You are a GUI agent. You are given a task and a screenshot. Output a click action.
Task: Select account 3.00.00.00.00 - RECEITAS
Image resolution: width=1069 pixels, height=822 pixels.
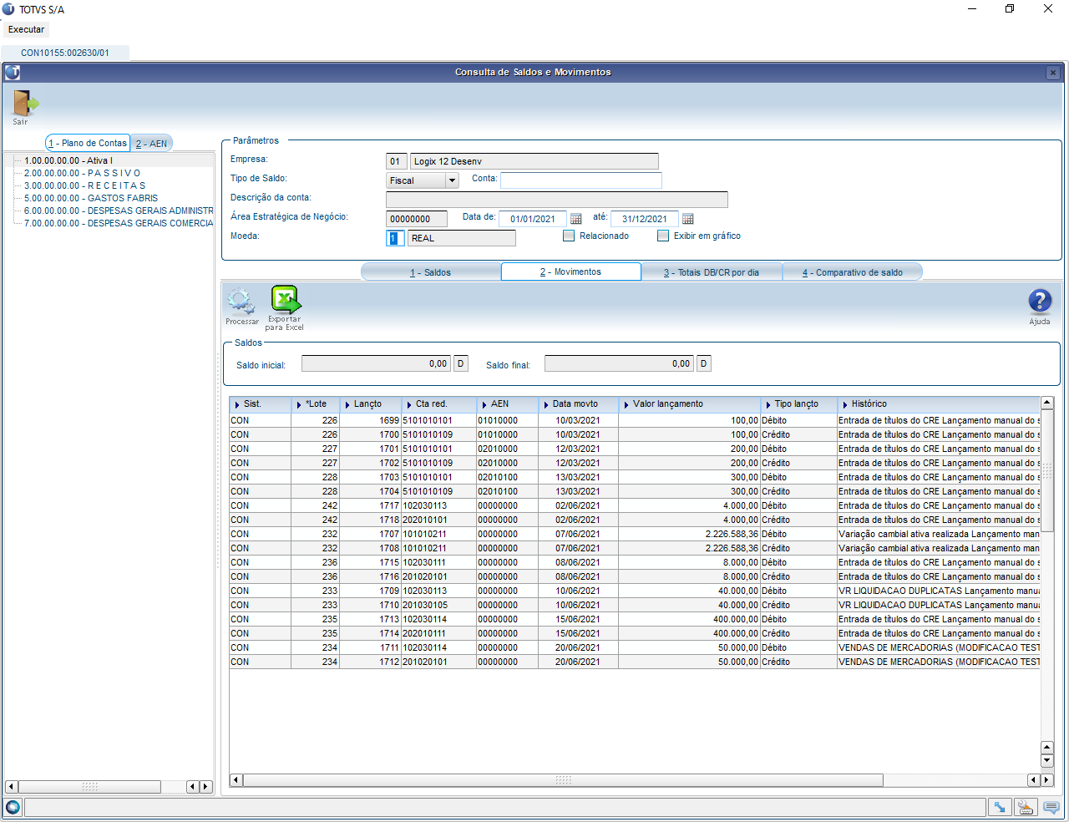pyautogui.click(x=85, y=185)
